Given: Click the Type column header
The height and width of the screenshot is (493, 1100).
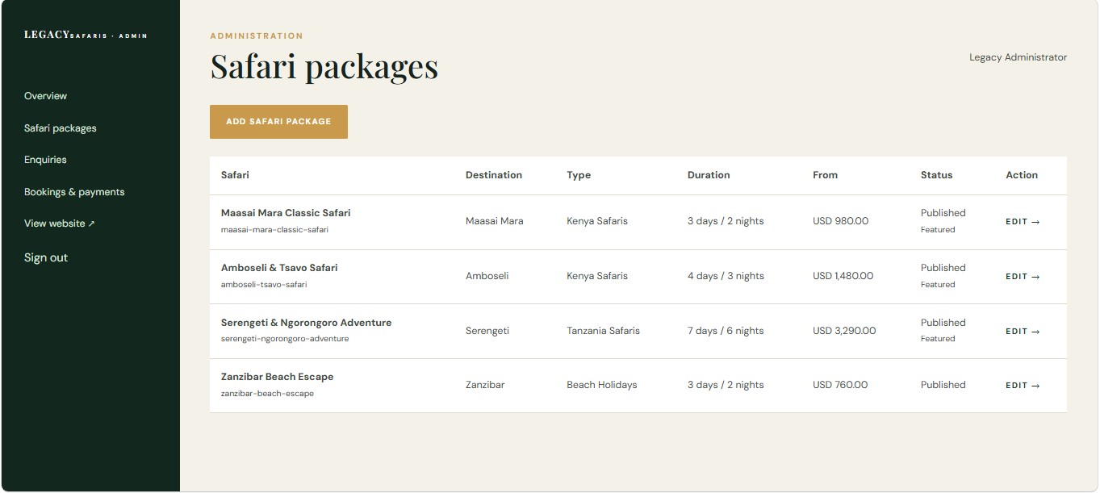Looking at the screenshot, I should point(579,175).
